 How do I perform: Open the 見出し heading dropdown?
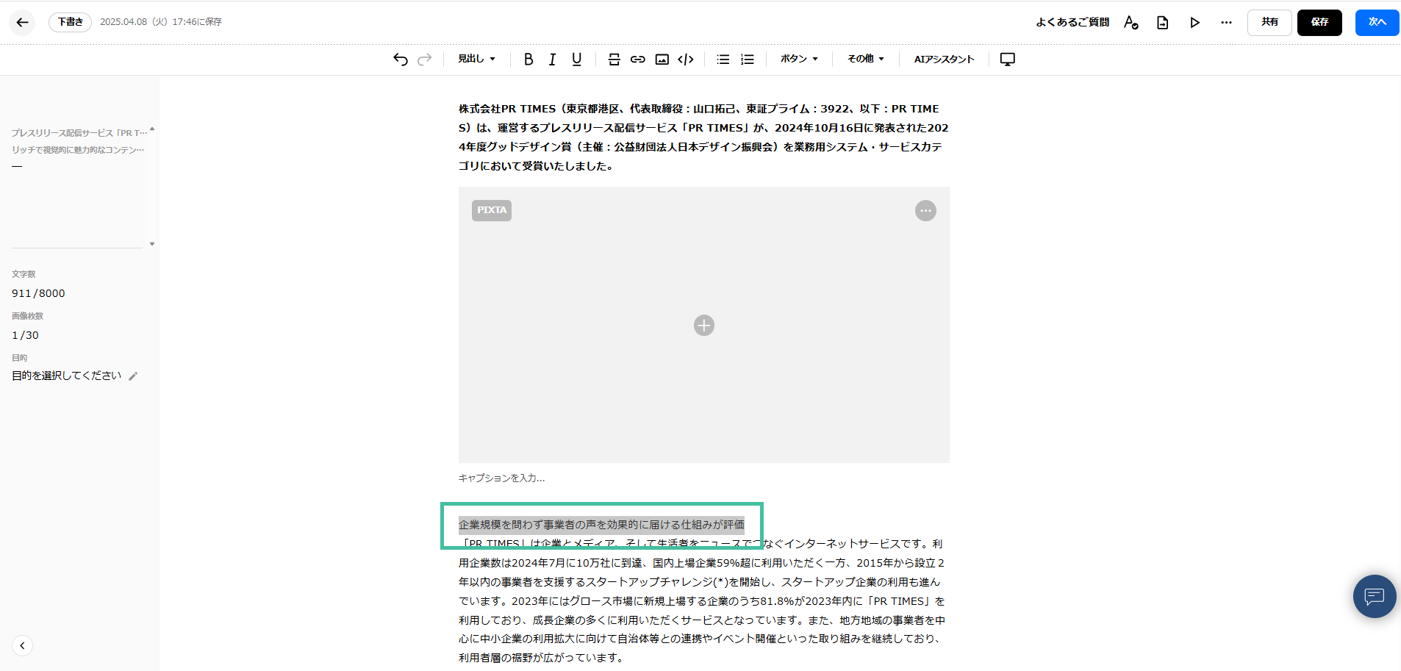tap(476, 59)
